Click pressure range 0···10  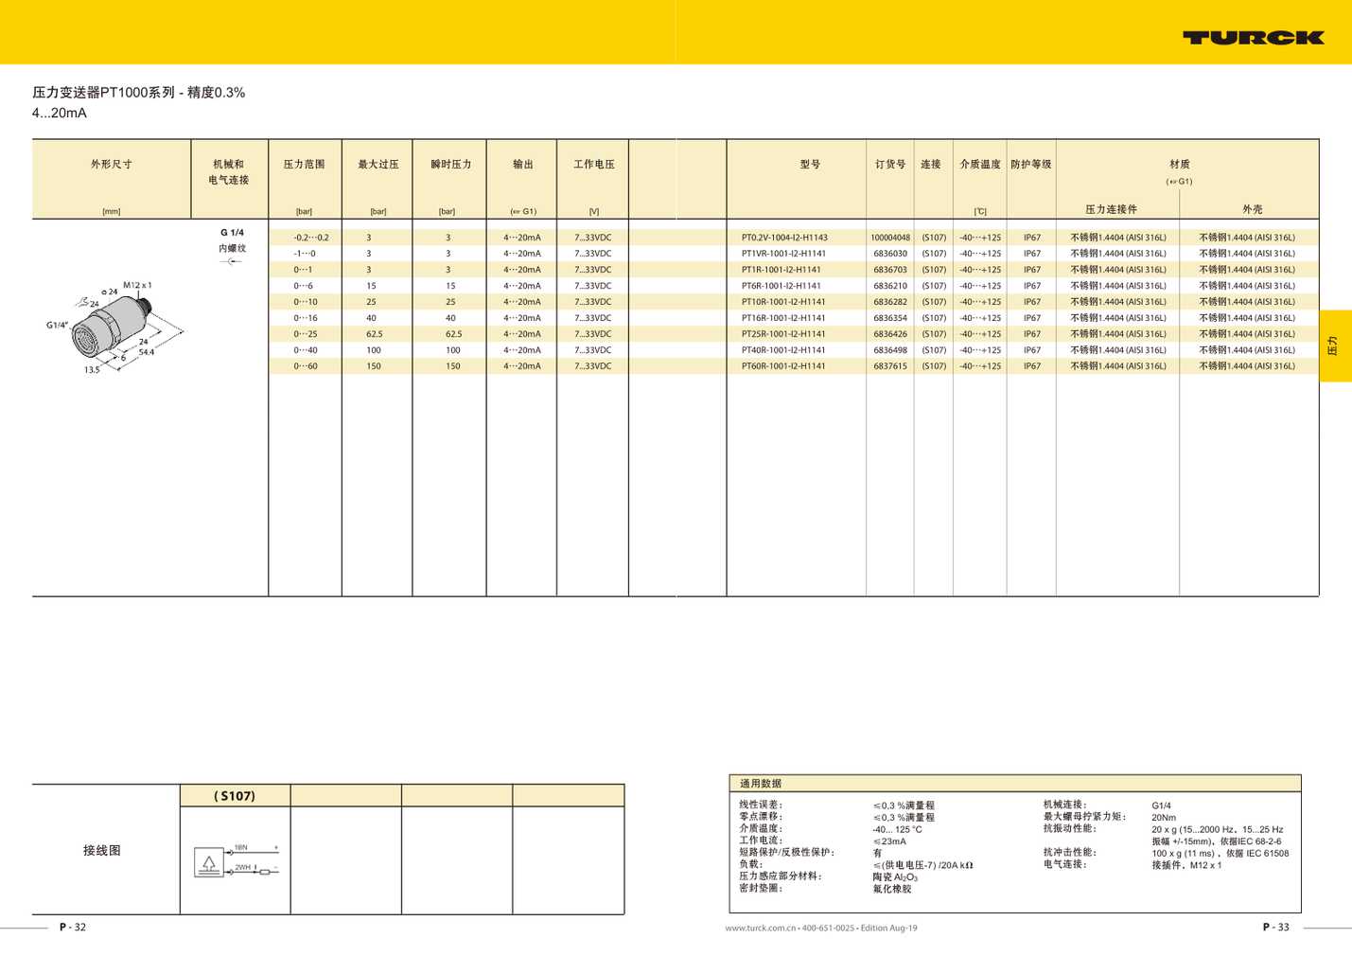click(306, 302)
